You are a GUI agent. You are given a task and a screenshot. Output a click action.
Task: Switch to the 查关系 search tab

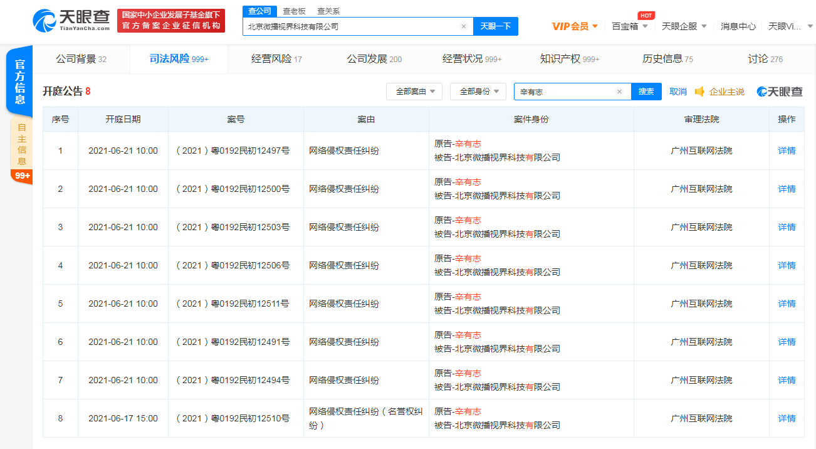[x=328, y=11]
